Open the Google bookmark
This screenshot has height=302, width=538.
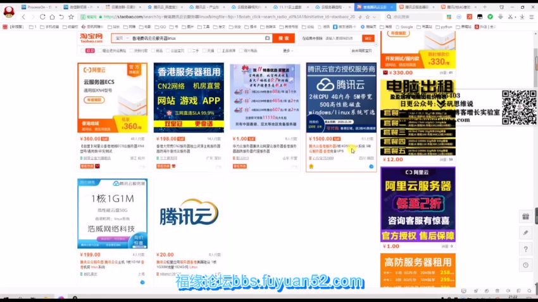point(404,27)
